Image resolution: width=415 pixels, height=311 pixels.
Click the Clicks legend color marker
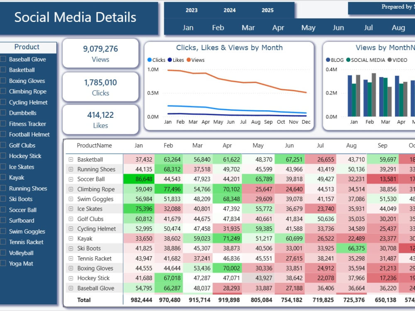149,60
